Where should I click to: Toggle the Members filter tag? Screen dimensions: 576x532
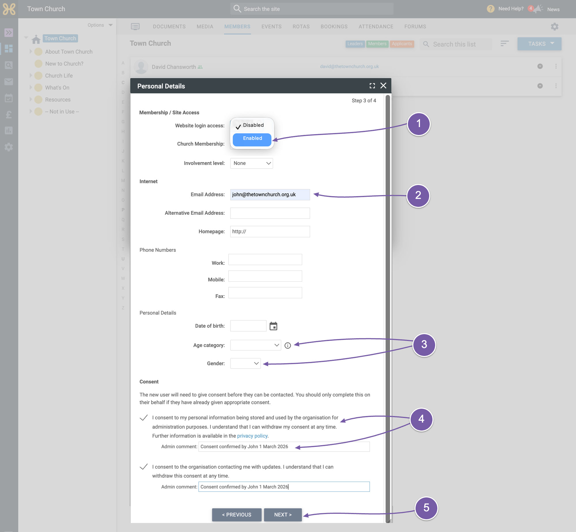377,44
